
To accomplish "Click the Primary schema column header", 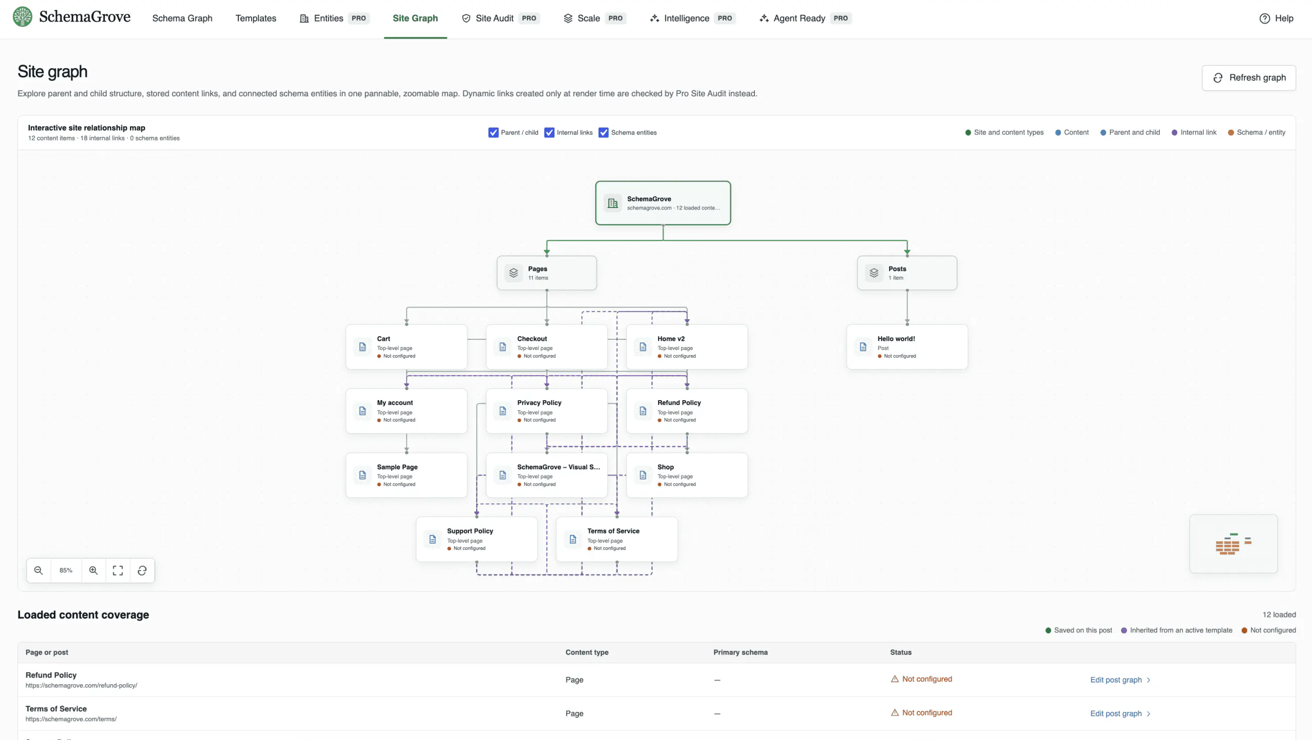I will tap(741, 652).
